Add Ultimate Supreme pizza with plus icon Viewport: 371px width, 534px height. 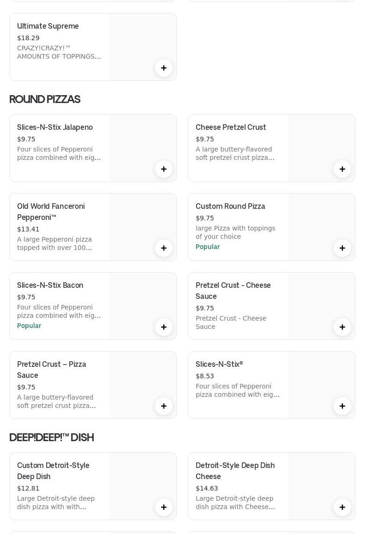(x=164, y=68)
